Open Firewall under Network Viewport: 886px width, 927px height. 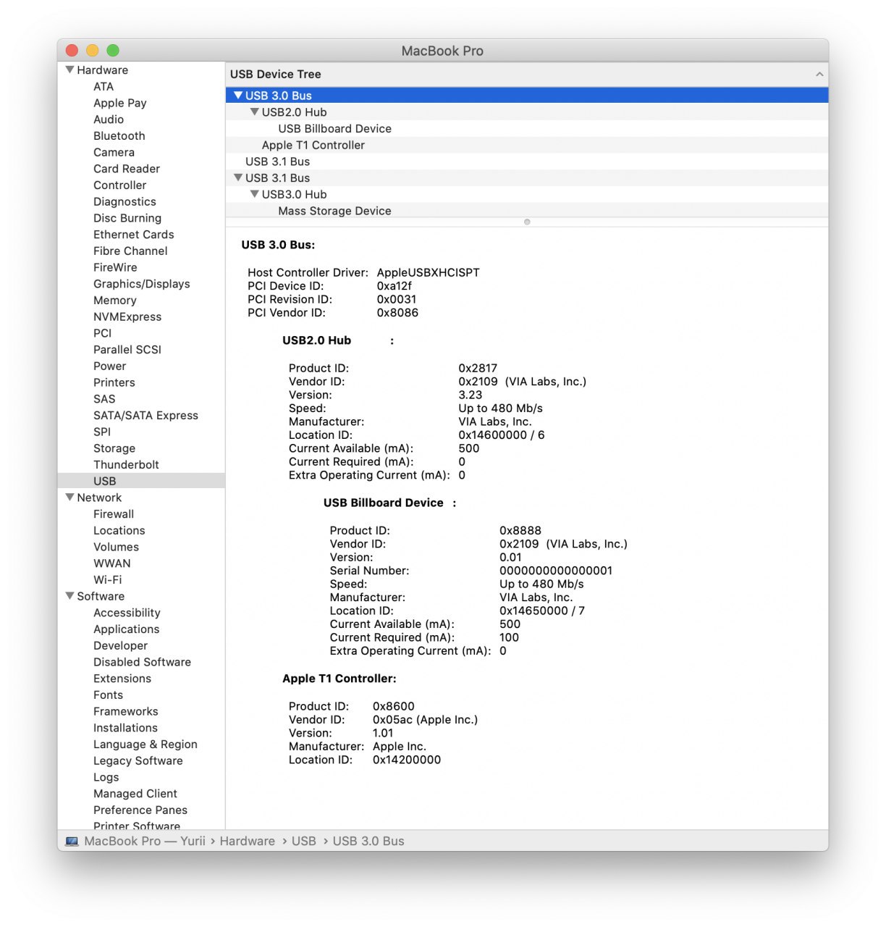click(x=114, y=514)
